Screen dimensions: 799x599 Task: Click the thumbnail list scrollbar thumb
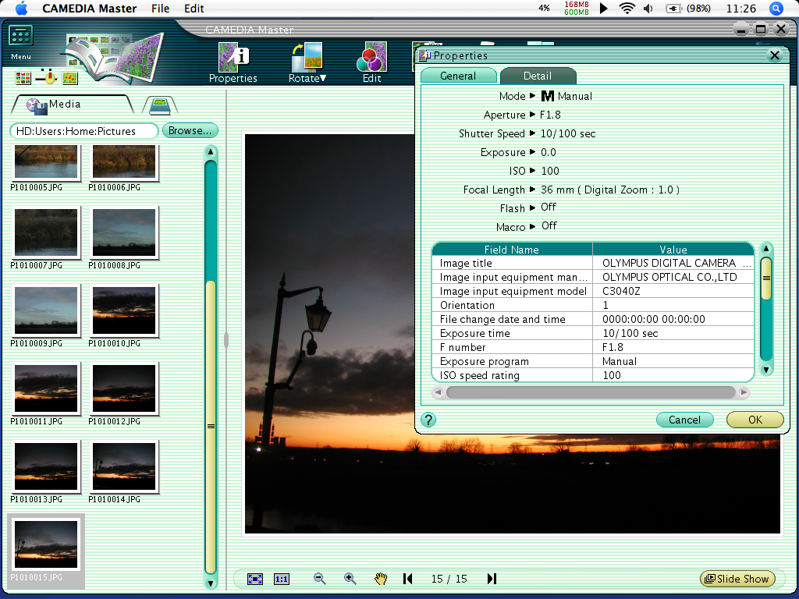click(x=211, y=427)
